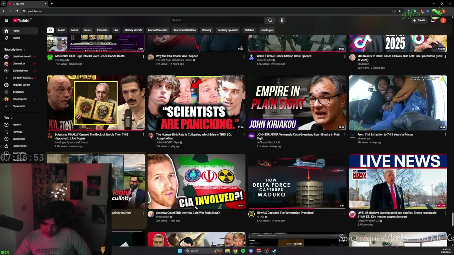Open Chrome three-dot menu

point(450,11)
